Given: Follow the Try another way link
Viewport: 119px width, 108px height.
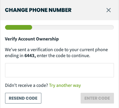Looking at the screenshot, I should (x=65, y=85).
